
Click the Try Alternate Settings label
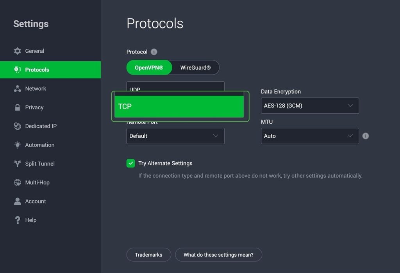point(165,163)
